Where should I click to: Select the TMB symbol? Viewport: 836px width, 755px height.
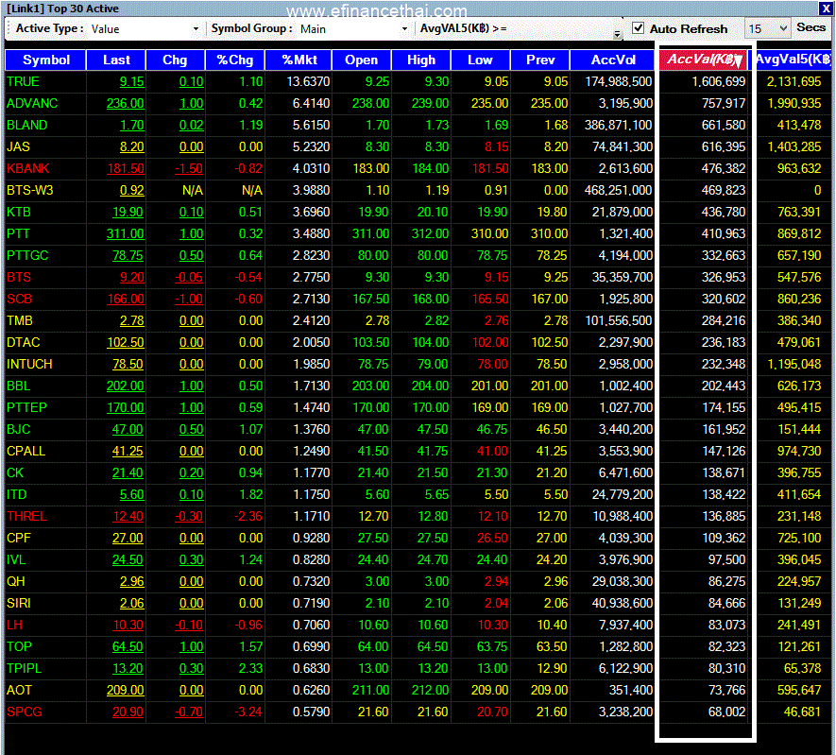click(20, 320)
